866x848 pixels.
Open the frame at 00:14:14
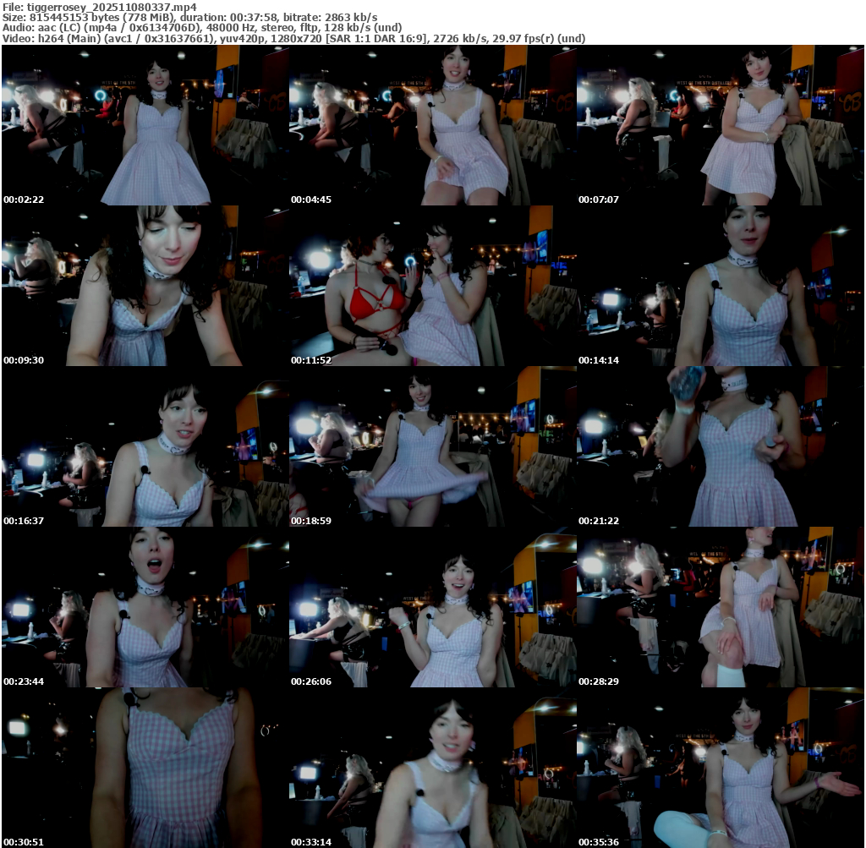(x=721, y=286)
